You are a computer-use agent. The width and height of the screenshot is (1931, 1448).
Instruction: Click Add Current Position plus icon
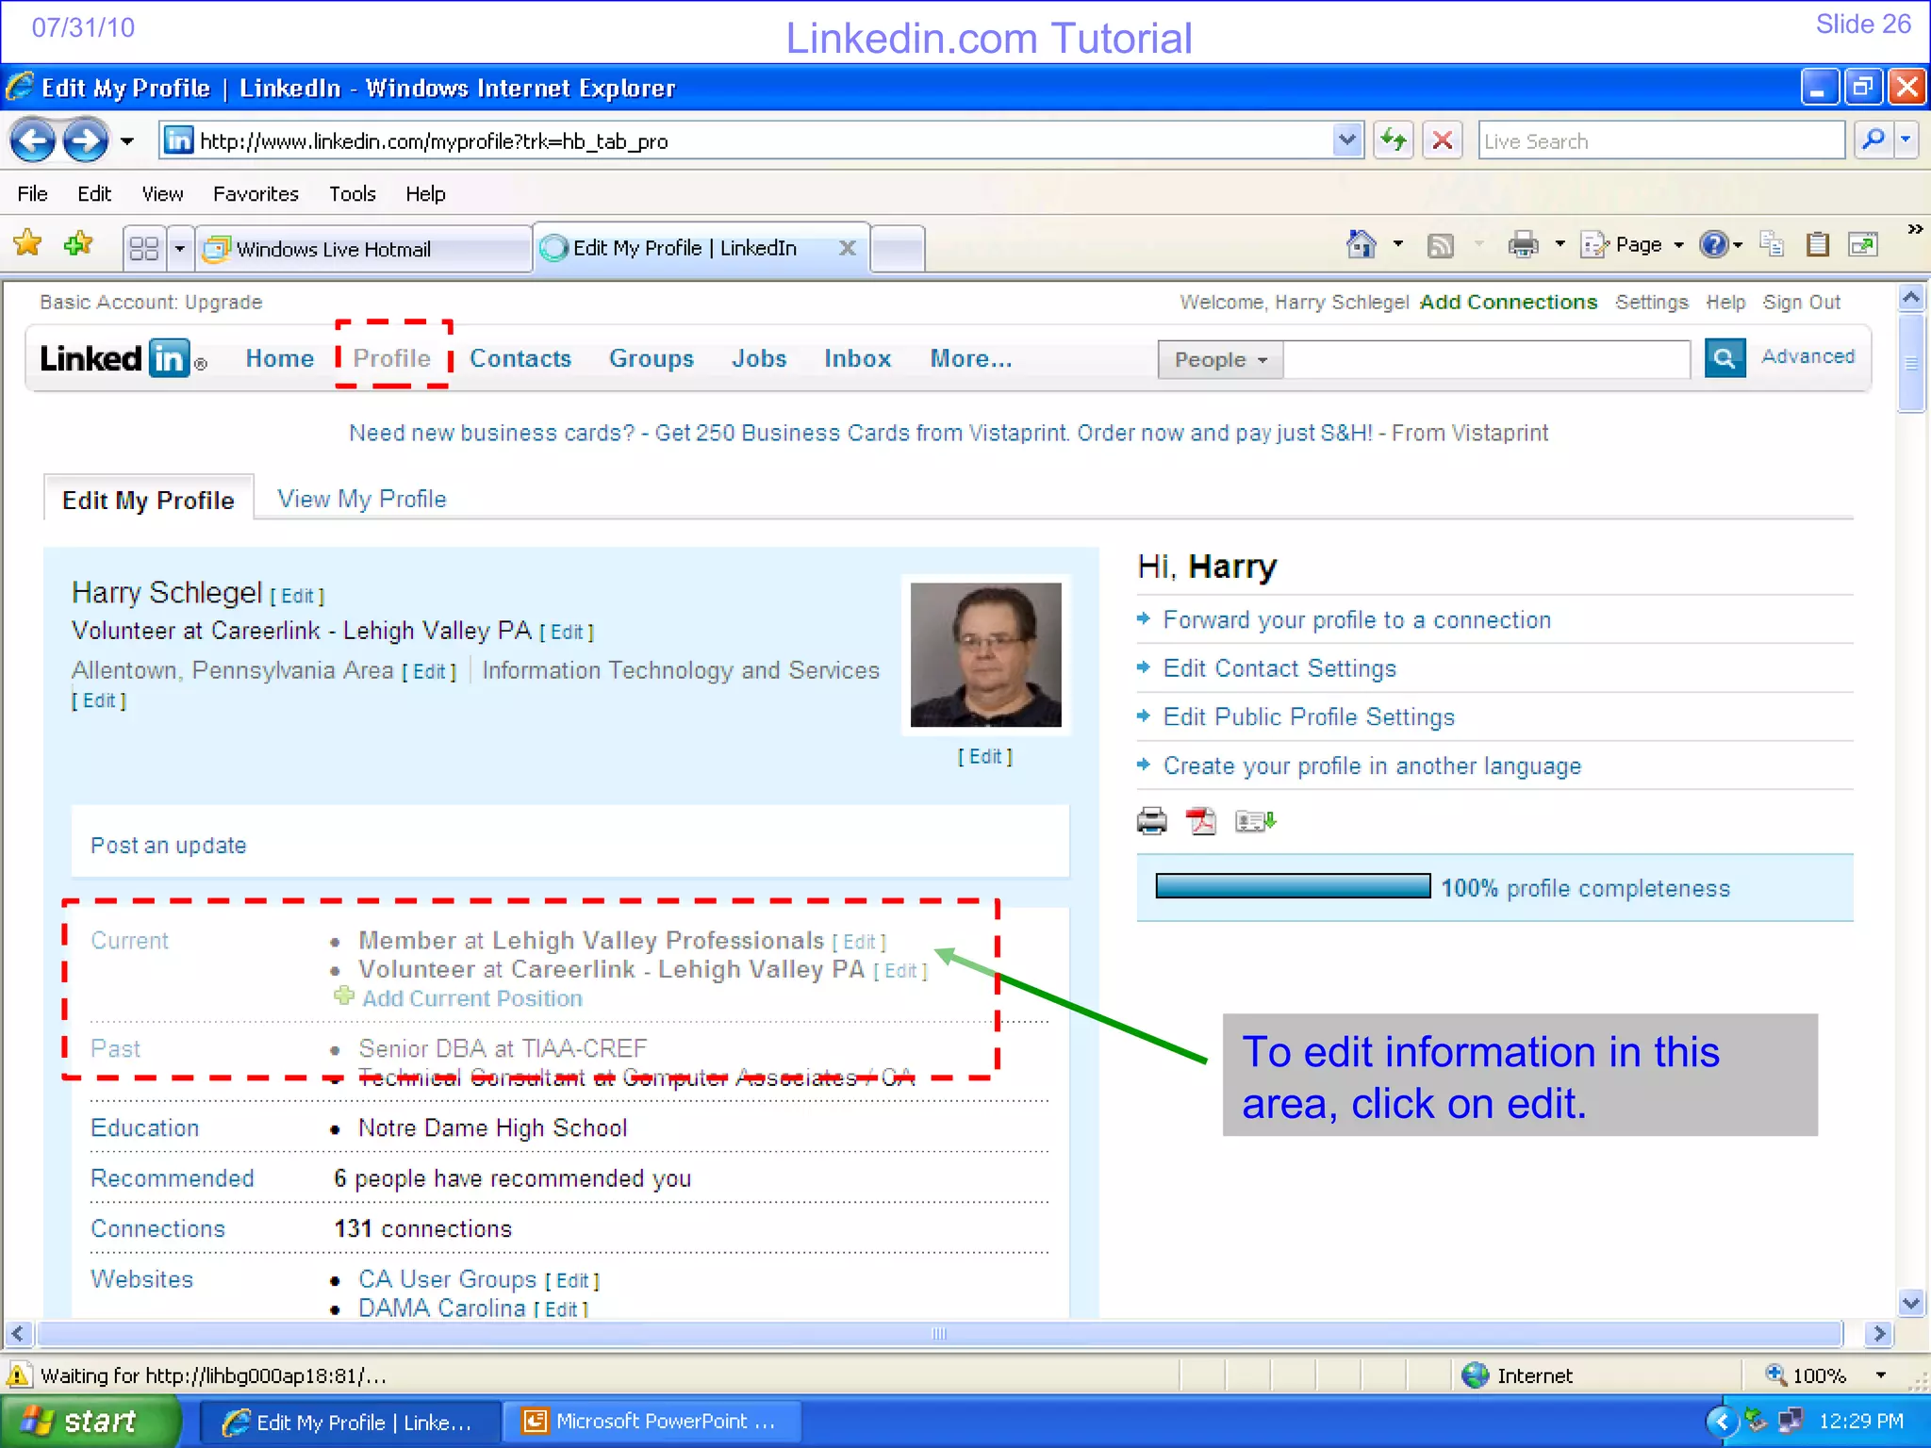344,995
